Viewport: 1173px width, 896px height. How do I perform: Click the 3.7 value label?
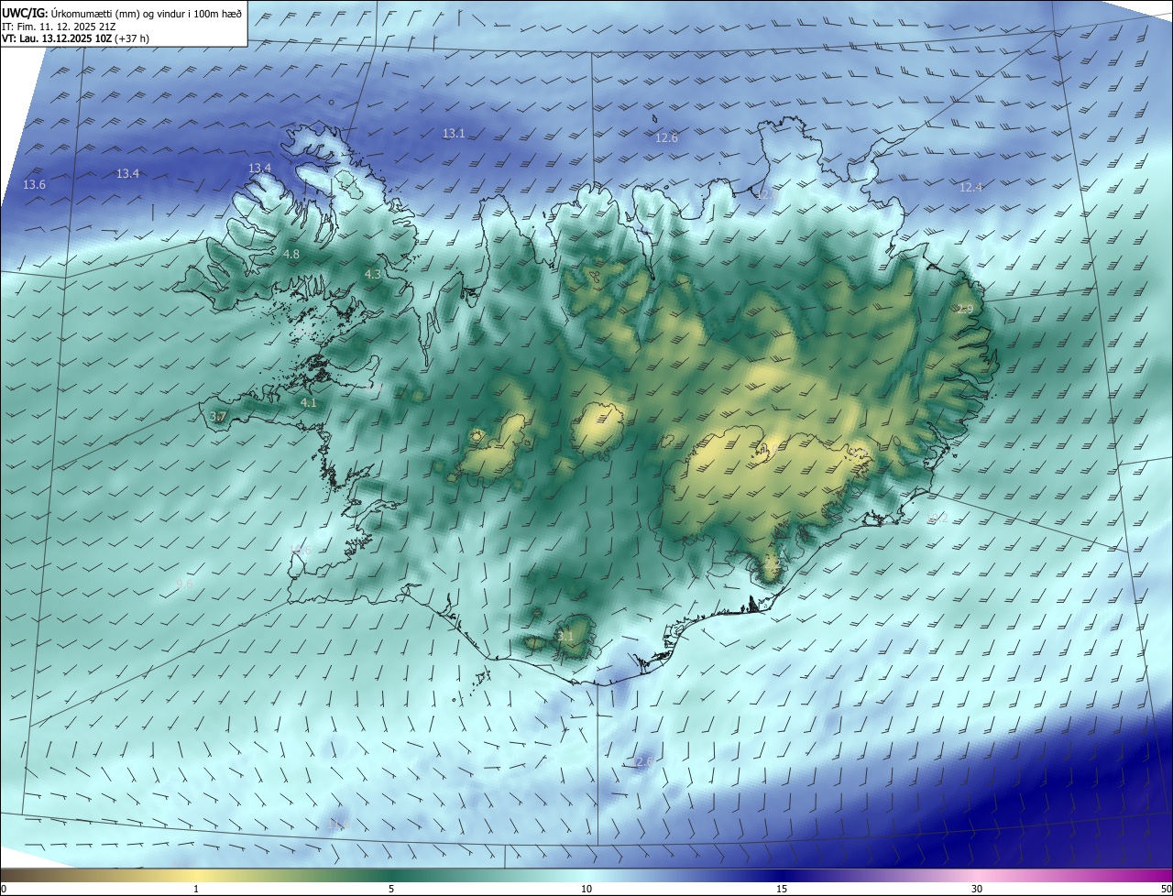(217, 417)
